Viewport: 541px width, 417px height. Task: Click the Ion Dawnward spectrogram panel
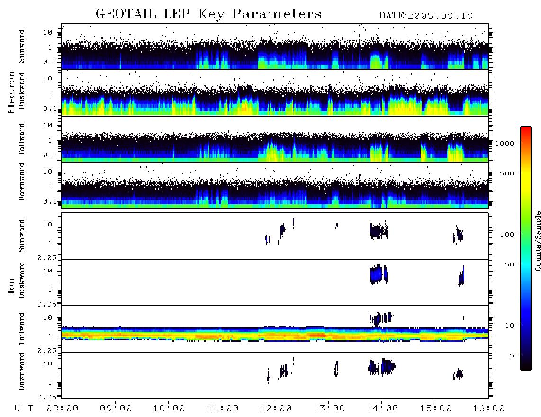(275, 375)
